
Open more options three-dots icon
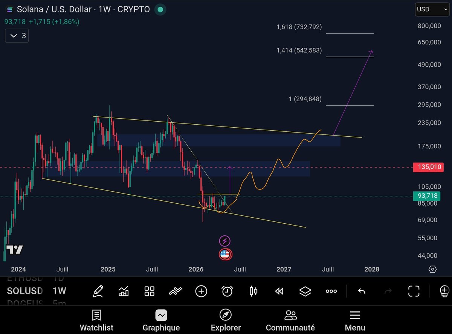point(331,291)
